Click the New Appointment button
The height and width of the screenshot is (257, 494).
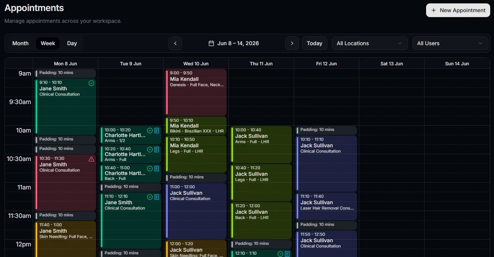coord(458,10)
